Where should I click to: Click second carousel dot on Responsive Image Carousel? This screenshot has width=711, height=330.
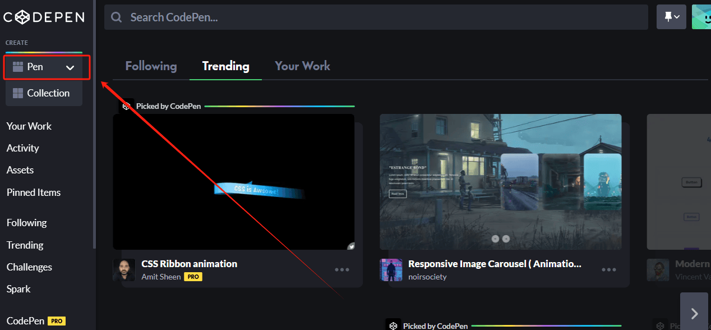tap(506, 238)
